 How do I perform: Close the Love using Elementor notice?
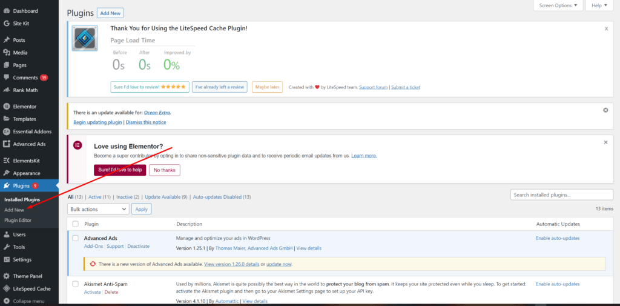pos(605,142)
